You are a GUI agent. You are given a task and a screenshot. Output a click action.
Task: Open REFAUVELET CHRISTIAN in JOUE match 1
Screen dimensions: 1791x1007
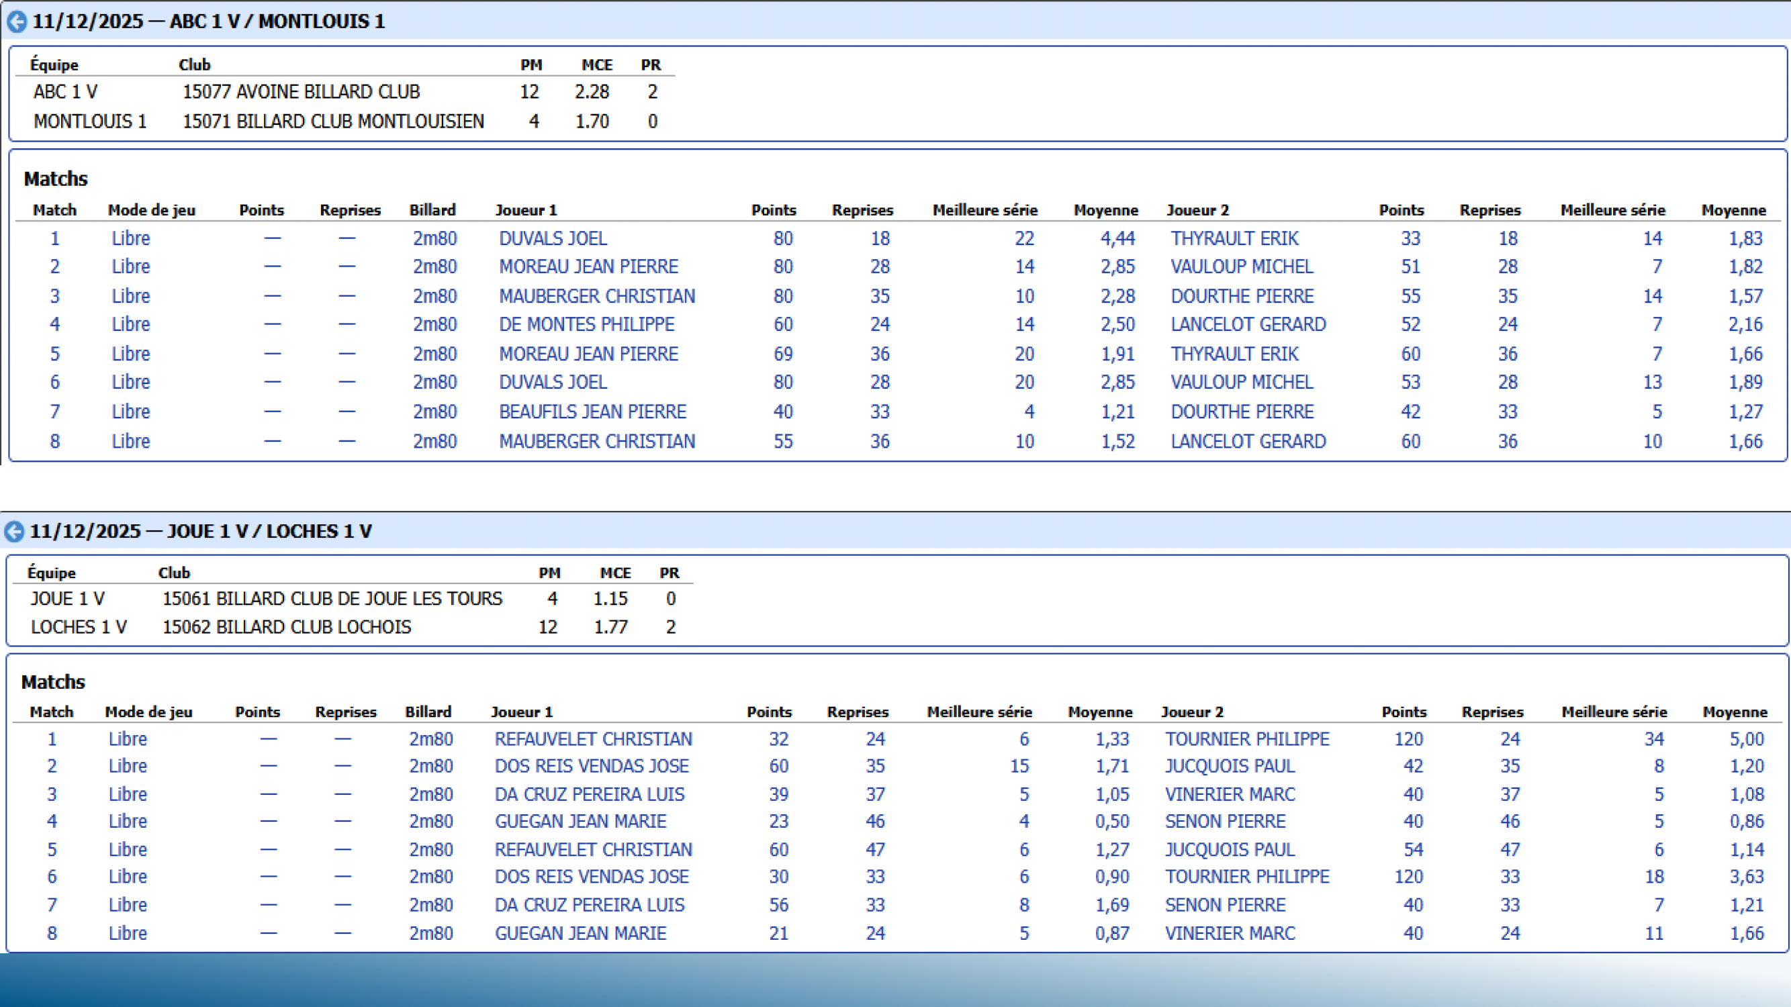click(x=593, y=738)
